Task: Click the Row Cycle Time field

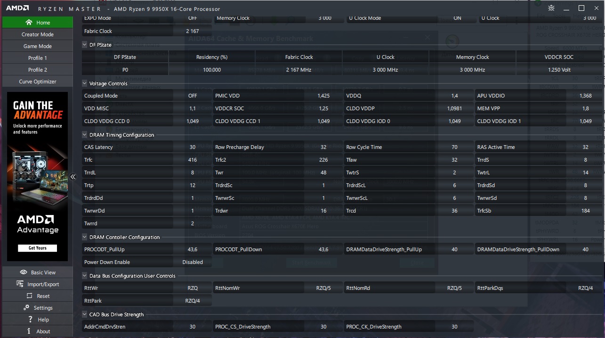Action: [408, 147]
